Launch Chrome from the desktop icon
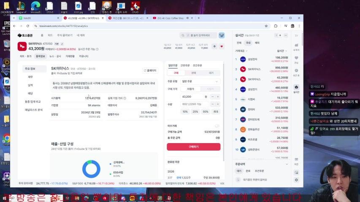 [x=6, y=139]
